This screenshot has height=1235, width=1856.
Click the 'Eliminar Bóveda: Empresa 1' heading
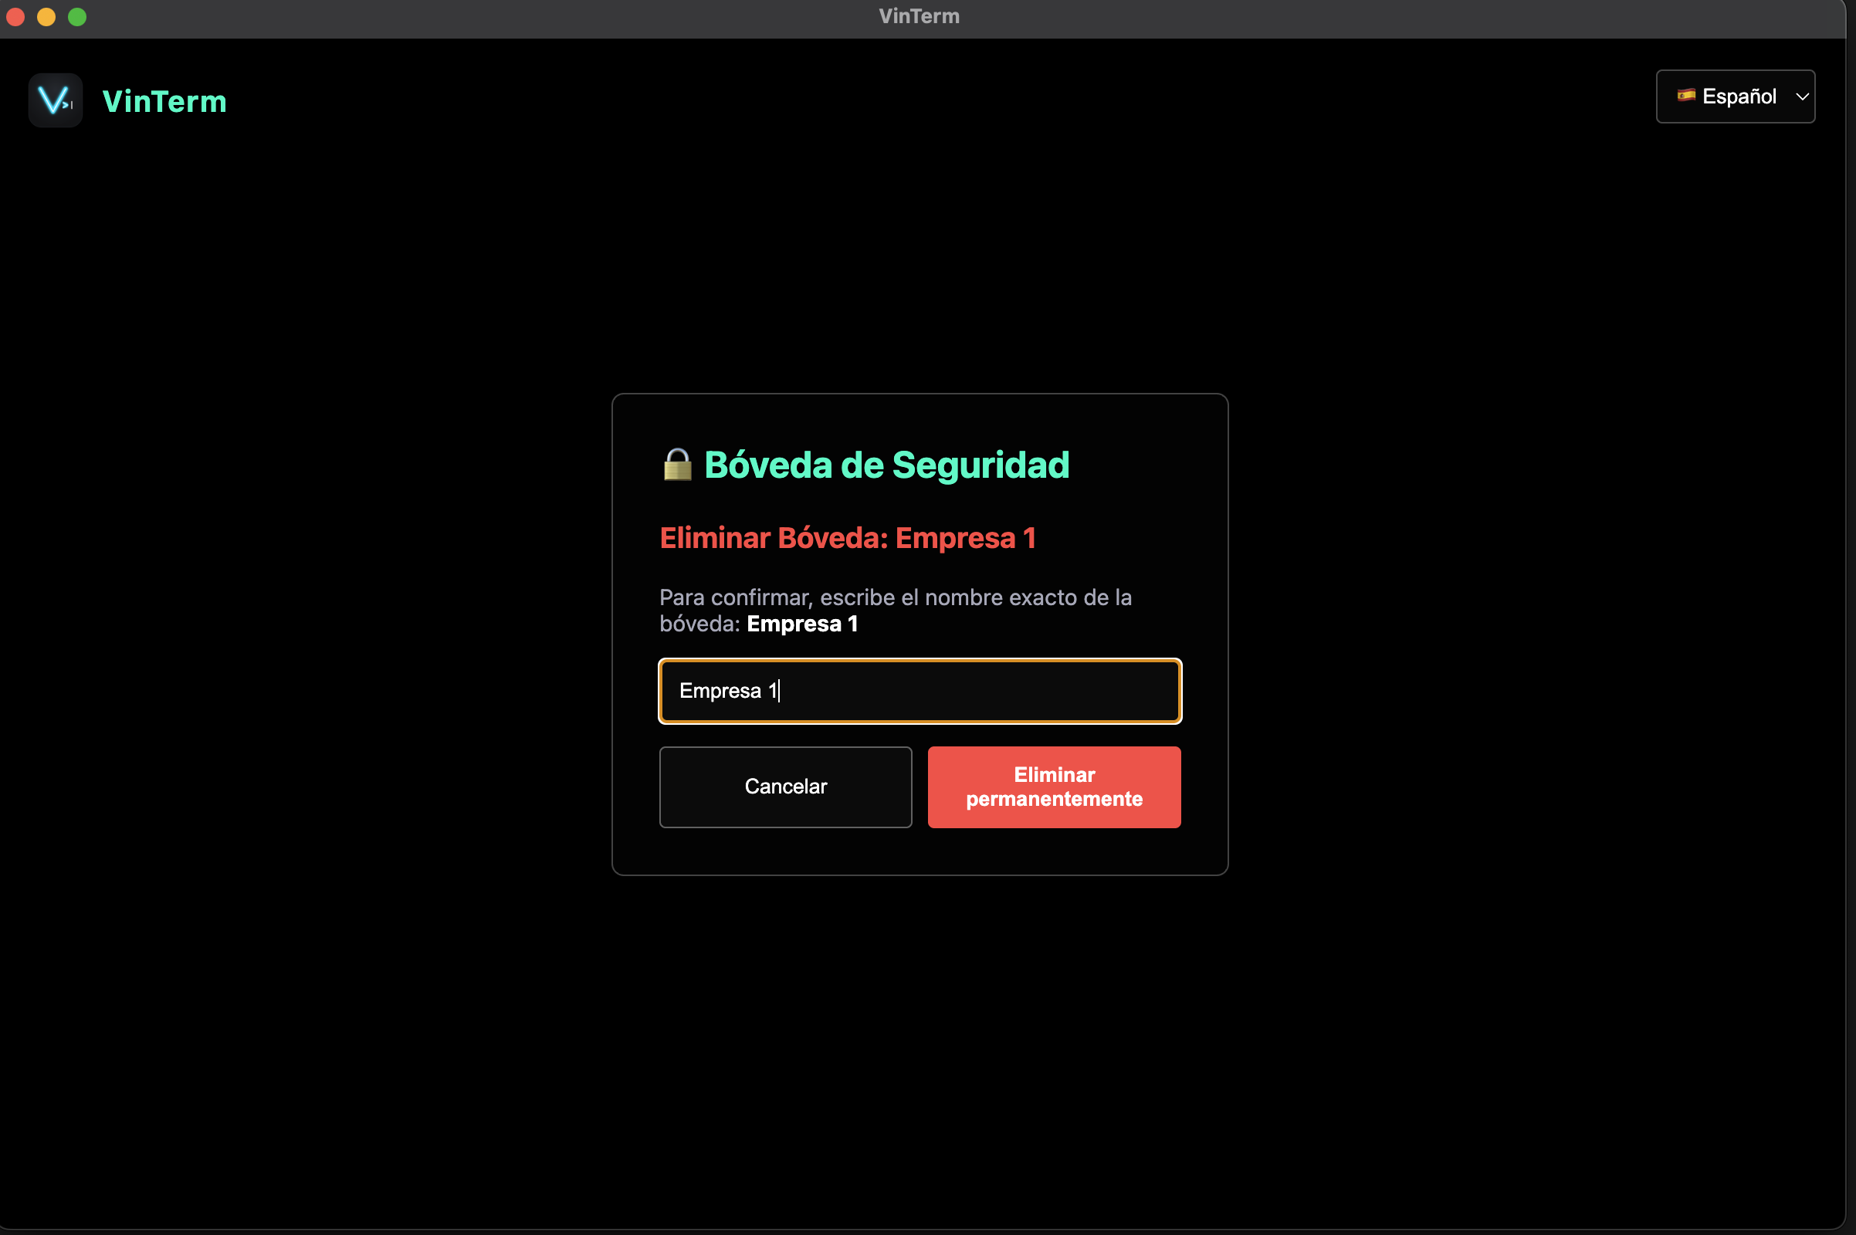[848, 538]
